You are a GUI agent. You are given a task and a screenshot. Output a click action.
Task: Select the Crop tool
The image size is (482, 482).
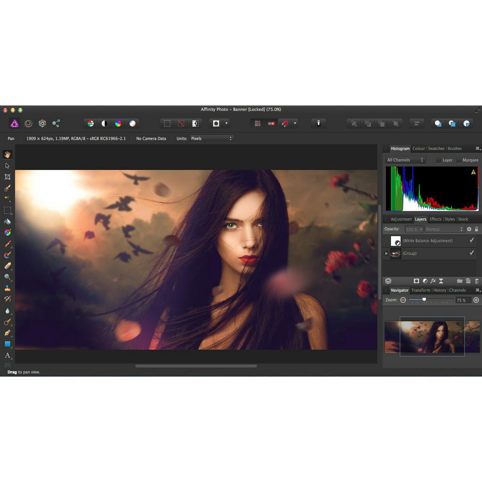pos(7,177)
